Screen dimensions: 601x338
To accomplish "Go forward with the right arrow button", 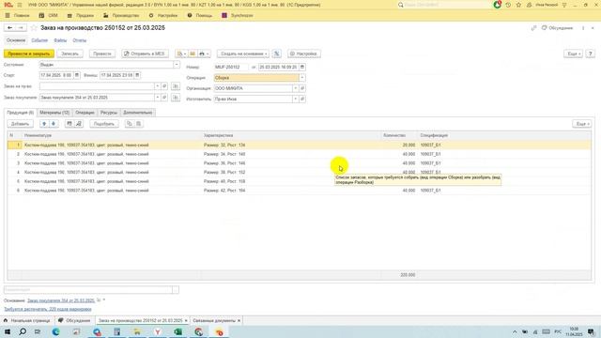I will [21, 28].
